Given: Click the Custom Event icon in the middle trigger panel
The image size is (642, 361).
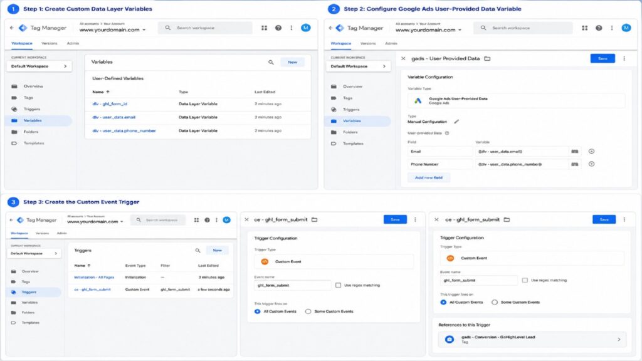Looking at the screenshot, I should tap(265, 261).
